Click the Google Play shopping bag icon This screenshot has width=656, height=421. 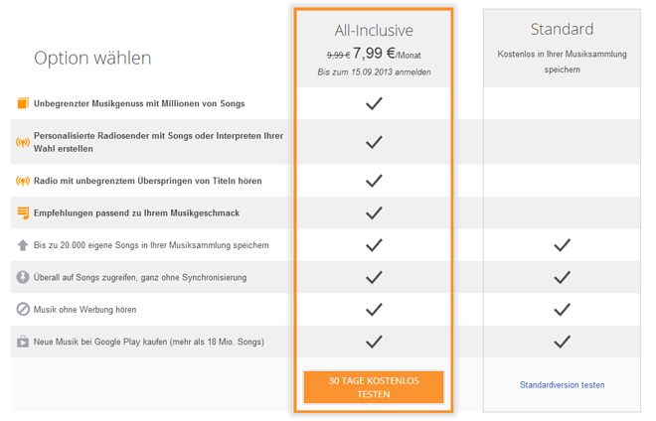(23, 343)
